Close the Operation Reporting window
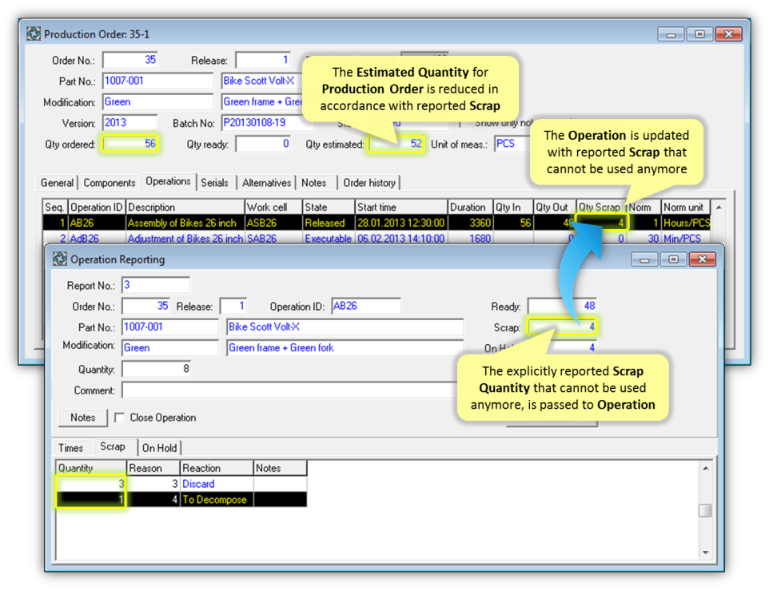 pos(702,259)
